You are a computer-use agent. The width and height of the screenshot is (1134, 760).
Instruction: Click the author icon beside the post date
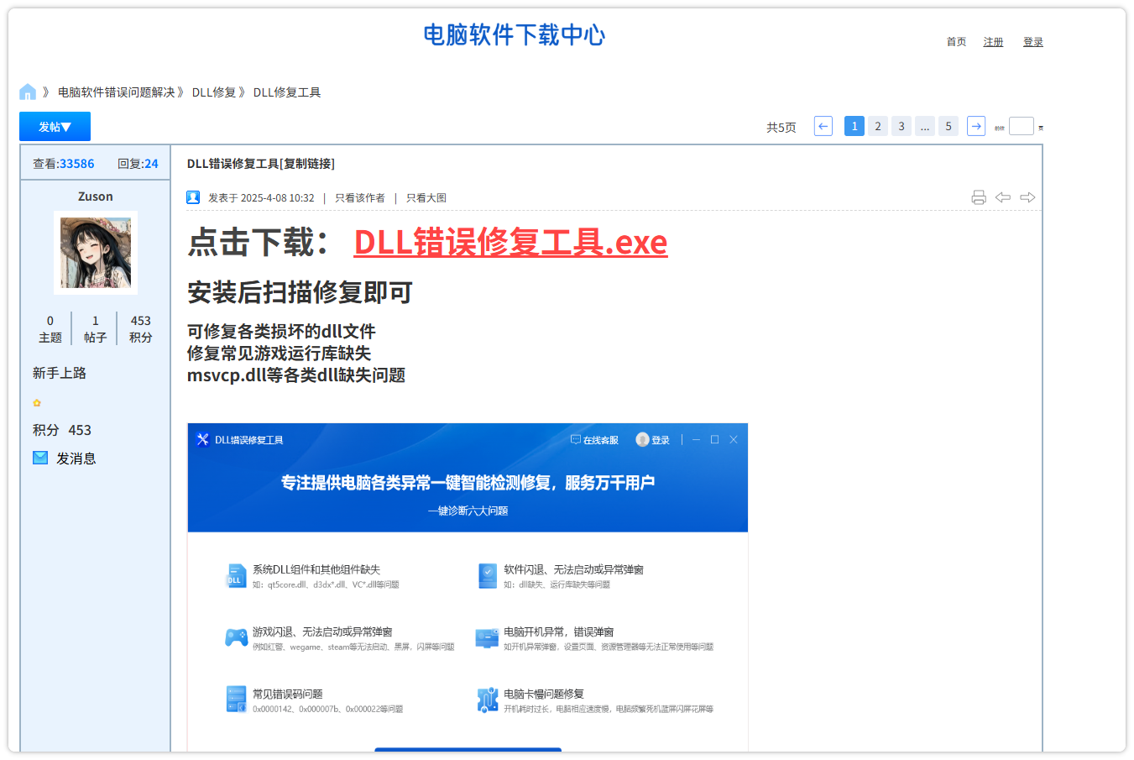[x=193, y=197]
